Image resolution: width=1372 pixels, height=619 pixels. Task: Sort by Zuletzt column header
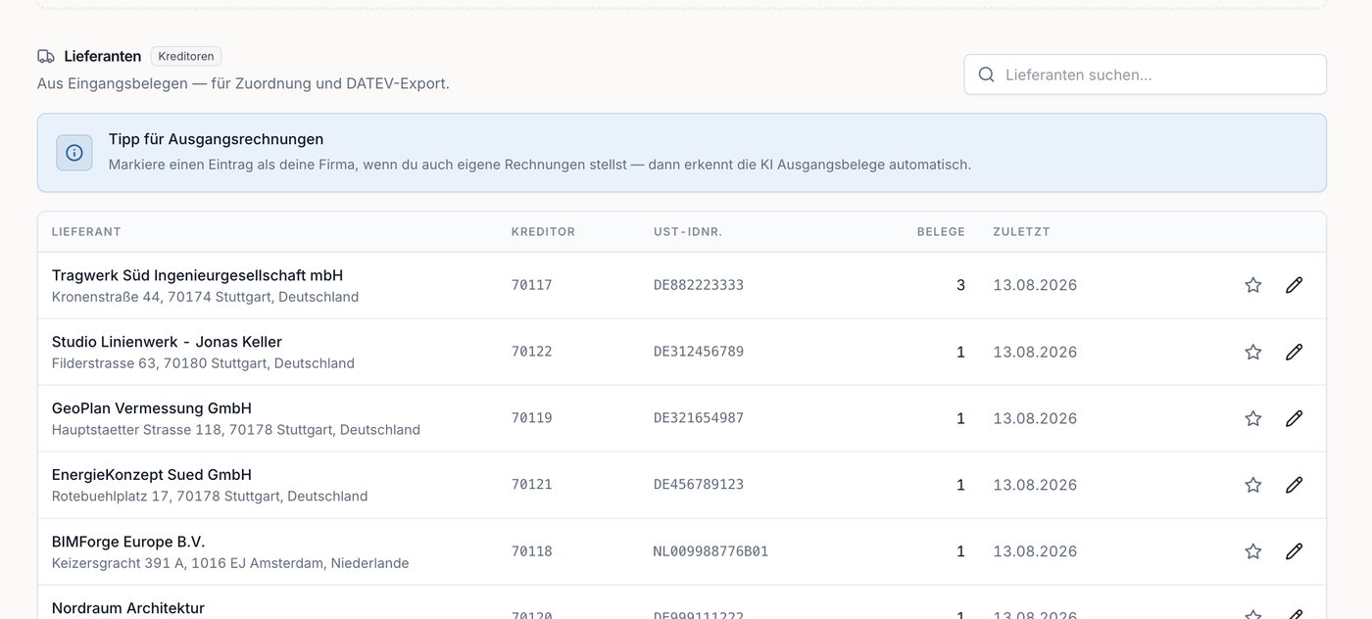point(1021,232)
